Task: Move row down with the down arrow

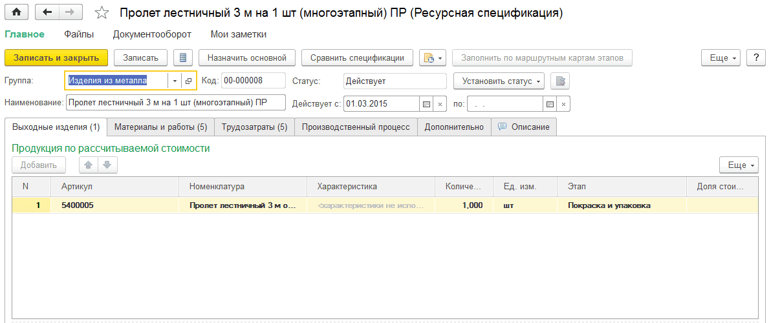Action: coord(107,165)
